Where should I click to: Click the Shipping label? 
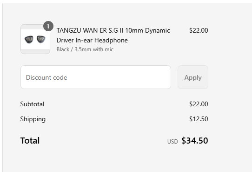pos(33,119)
